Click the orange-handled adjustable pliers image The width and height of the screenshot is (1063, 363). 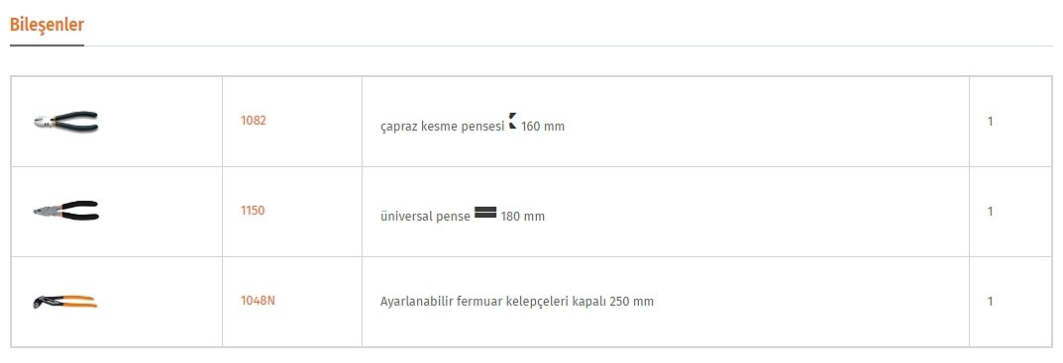coord(65,301)
